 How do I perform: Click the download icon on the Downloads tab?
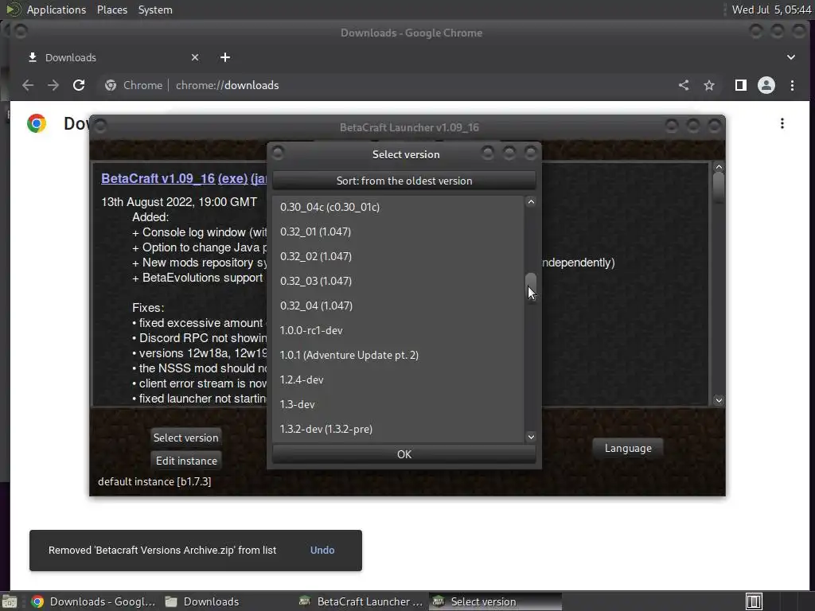[x=32, y=57]
